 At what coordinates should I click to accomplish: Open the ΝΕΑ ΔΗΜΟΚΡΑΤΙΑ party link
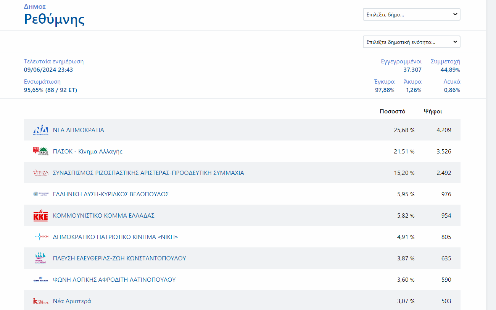[x=78, y=130]
